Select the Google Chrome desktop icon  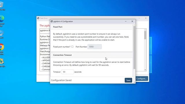[2, 49]
